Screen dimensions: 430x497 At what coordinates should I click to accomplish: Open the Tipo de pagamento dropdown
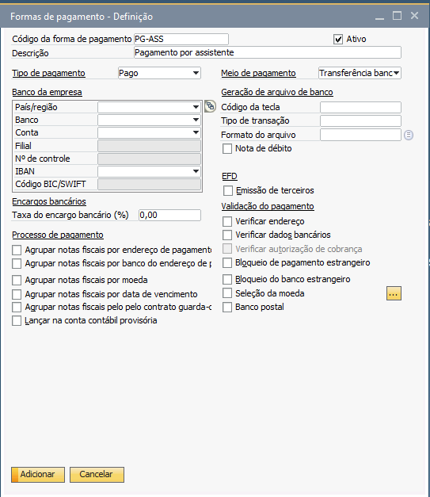[x=159, y=73]
